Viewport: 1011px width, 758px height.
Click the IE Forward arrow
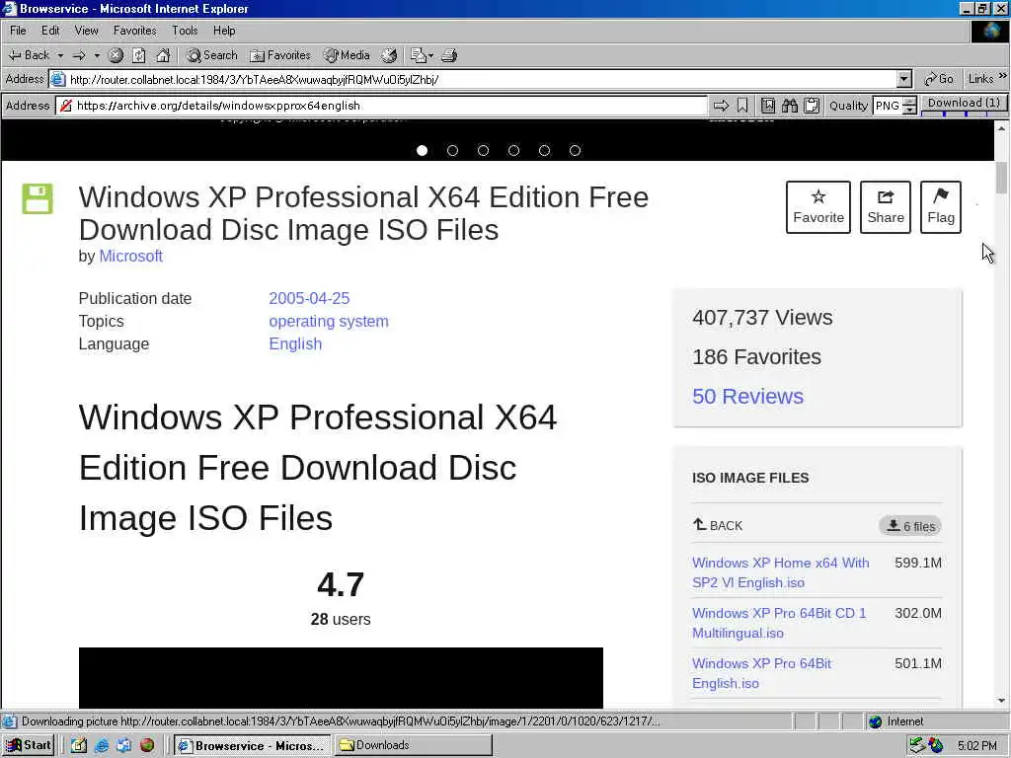(x=79, y=55)
